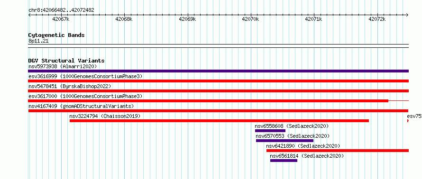
Task: Click the 42068k ruler tick label
Action: point(124,19)
